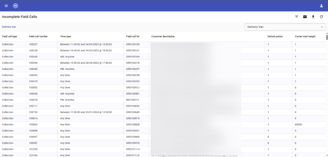
Task: Select field call number 100654
Action: (x=33, y=94)
